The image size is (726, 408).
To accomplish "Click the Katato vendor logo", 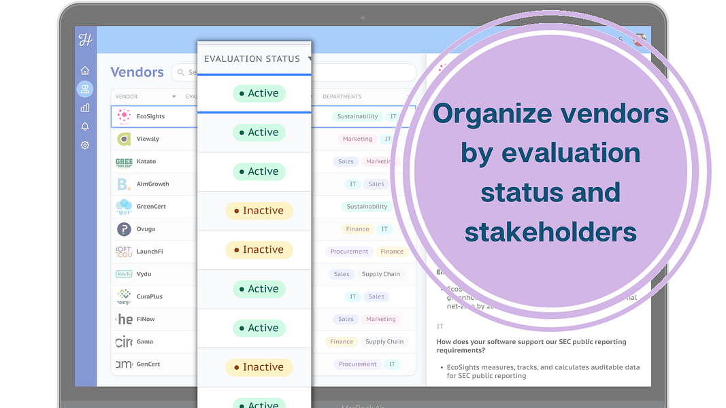I will tap(124, 161).
